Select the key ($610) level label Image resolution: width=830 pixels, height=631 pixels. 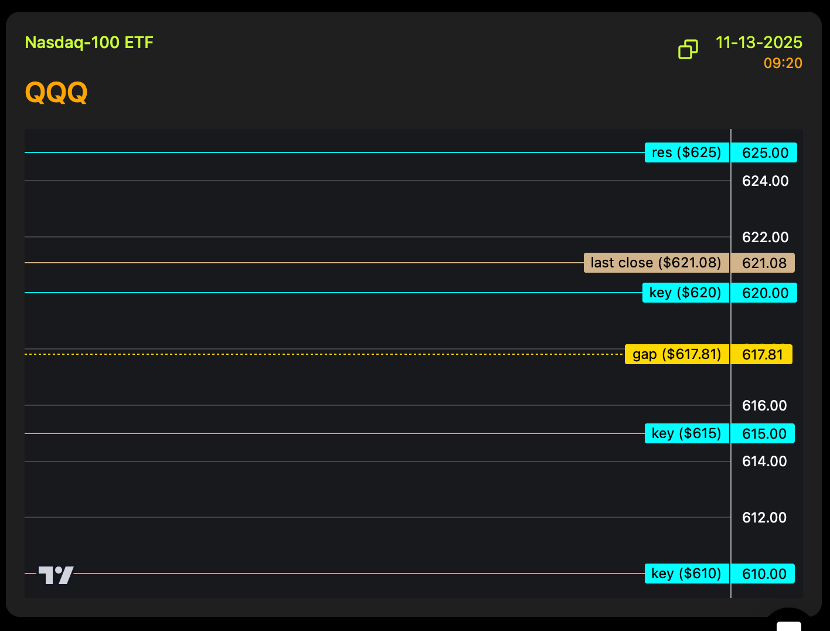click(686, 574)
